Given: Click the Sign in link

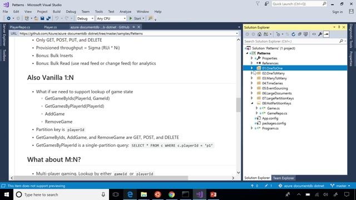Looking at the screenshot, I should (x=338, y=12).
